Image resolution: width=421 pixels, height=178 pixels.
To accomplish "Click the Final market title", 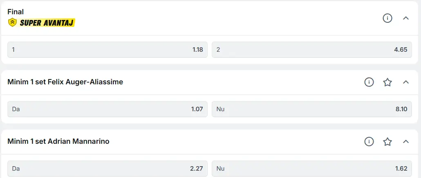I will pos(16,12).
